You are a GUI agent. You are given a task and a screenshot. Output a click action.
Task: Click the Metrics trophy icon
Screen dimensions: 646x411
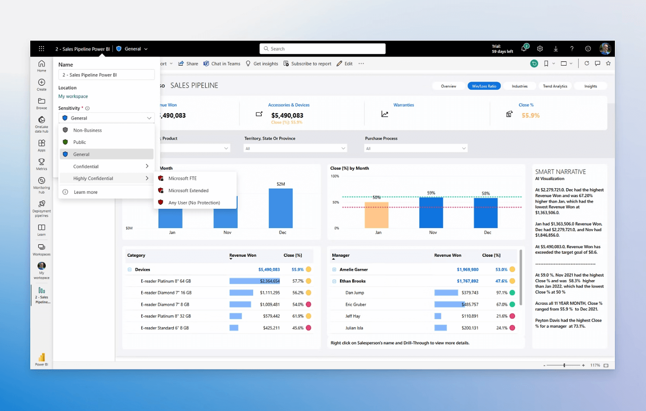tap(41, 162)
